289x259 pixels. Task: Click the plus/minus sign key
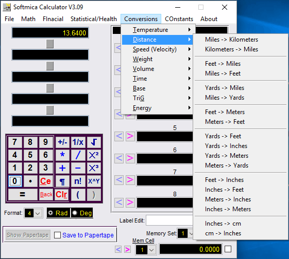tap(62, 142)
